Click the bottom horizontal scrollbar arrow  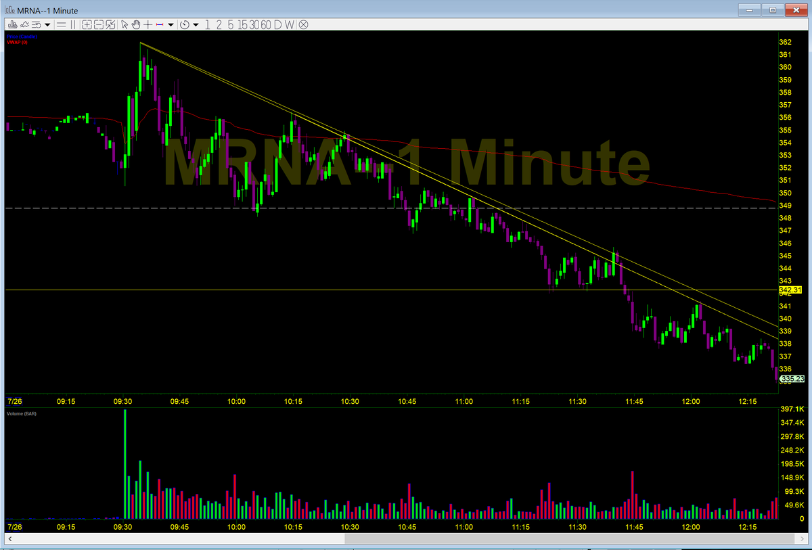pyautogui.click(x=9, y=539)
